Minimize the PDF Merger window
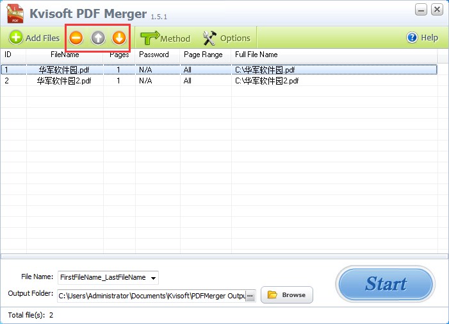Image resolution: width=449 pixels, height=324 pixels. tap(421, 10)
